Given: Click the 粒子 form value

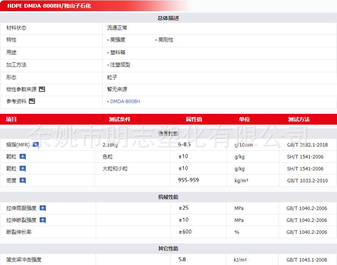Looking at the screenshot, I should pos(112,77).
